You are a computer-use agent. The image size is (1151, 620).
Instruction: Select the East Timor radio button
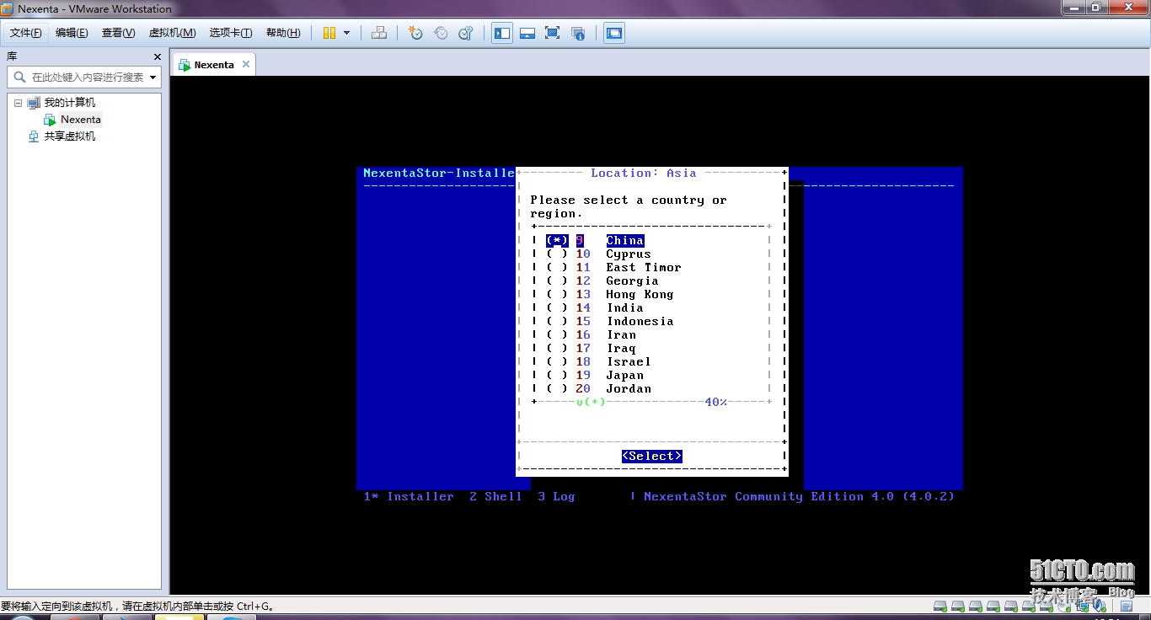coord(557,268)
